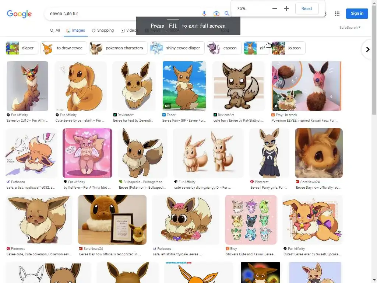Click the Google logo
Screen dimensions: 377x283
point(19,14)
